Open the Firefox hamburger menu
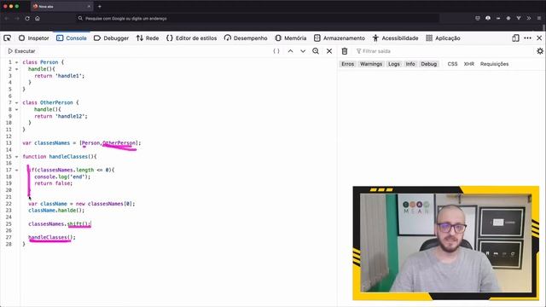Screen dimensions: 546x307 [x=539, y=18]
